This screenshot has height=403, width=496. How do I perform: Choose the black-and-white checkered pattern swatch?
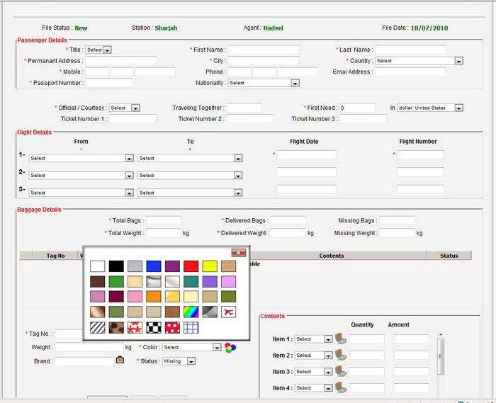coord(153,327)
